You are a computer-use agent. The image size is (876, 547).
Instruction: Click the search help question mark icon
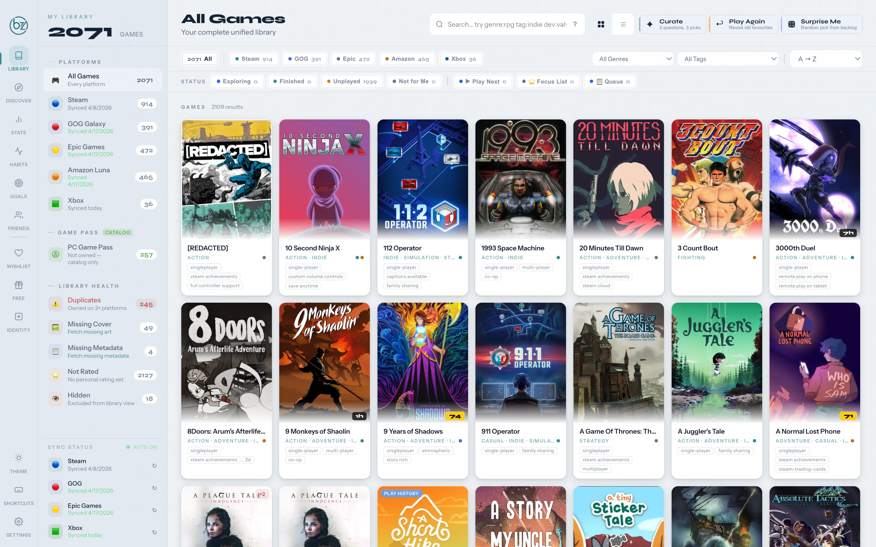coord(575,24)
